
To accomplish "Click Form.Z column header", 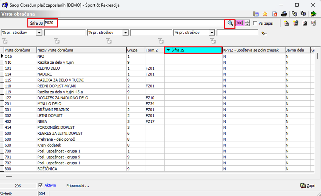I will [x=155, y=50].
